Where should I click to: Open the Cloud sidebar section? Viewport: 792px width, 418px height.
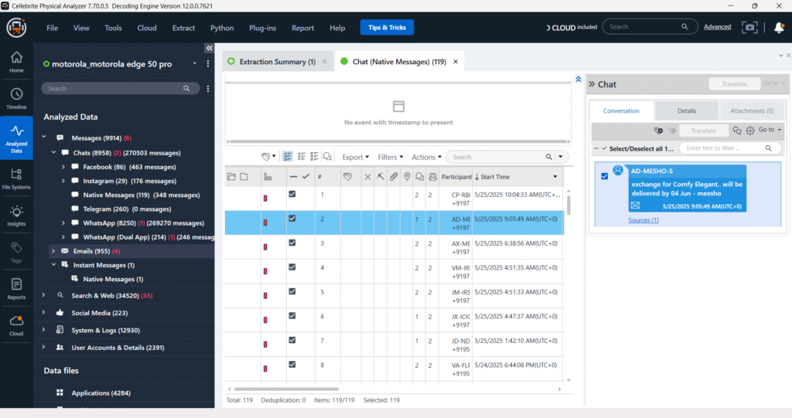(x=16, y=325)
